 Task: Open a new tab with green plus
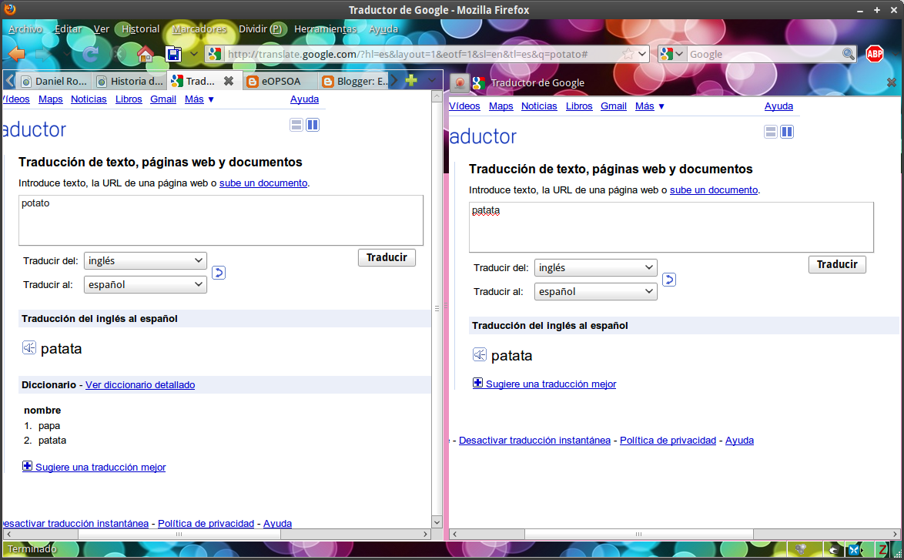point(411,80)
